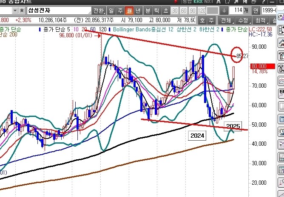Click the grid table icon in sidebar
284x197 pixels.
(281, 170)
